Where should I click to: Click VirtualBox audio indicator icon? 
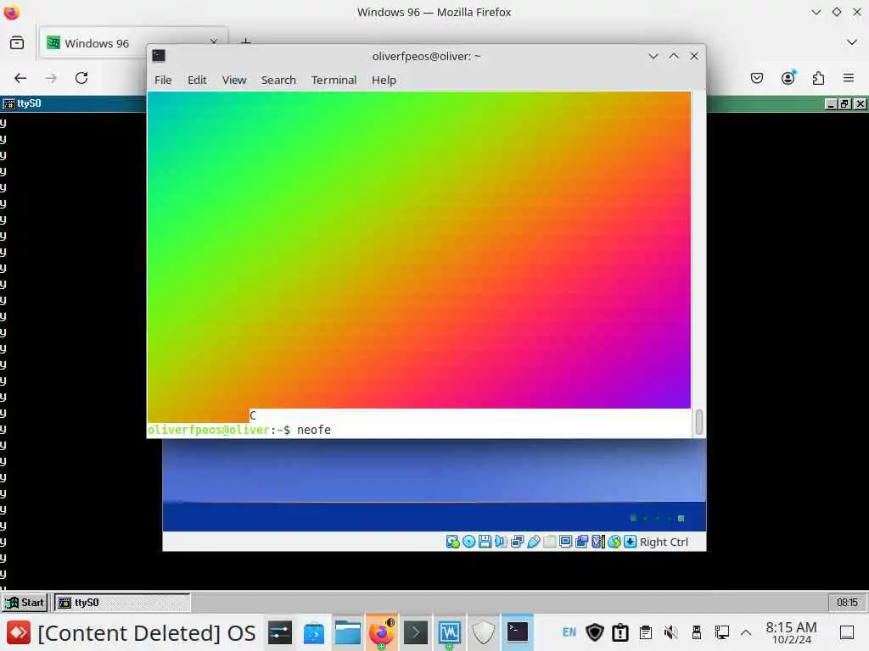501,542
